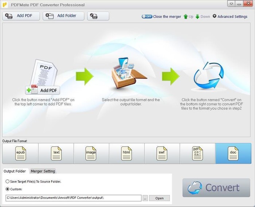Browse for folder with the ellipsis button

[x=145, y=198]
